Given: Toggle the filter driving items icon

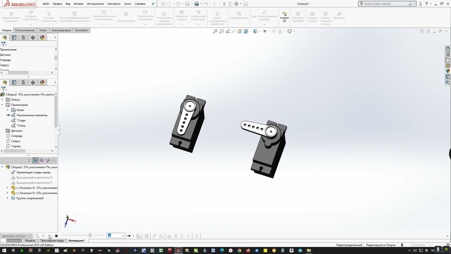Looking at the screenshot, I should pos(42,160).
